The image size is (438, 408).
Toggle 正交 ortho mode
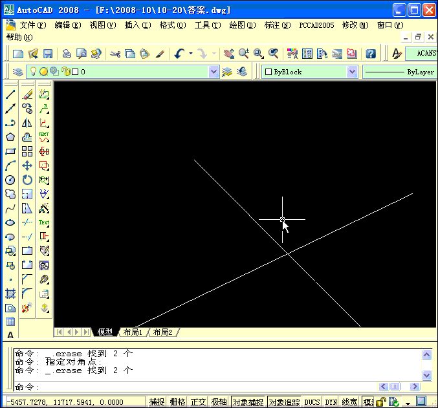198,402
